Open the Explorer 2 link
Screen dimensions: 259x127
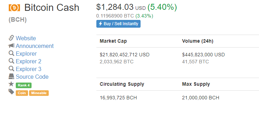[x=28, y=61]
